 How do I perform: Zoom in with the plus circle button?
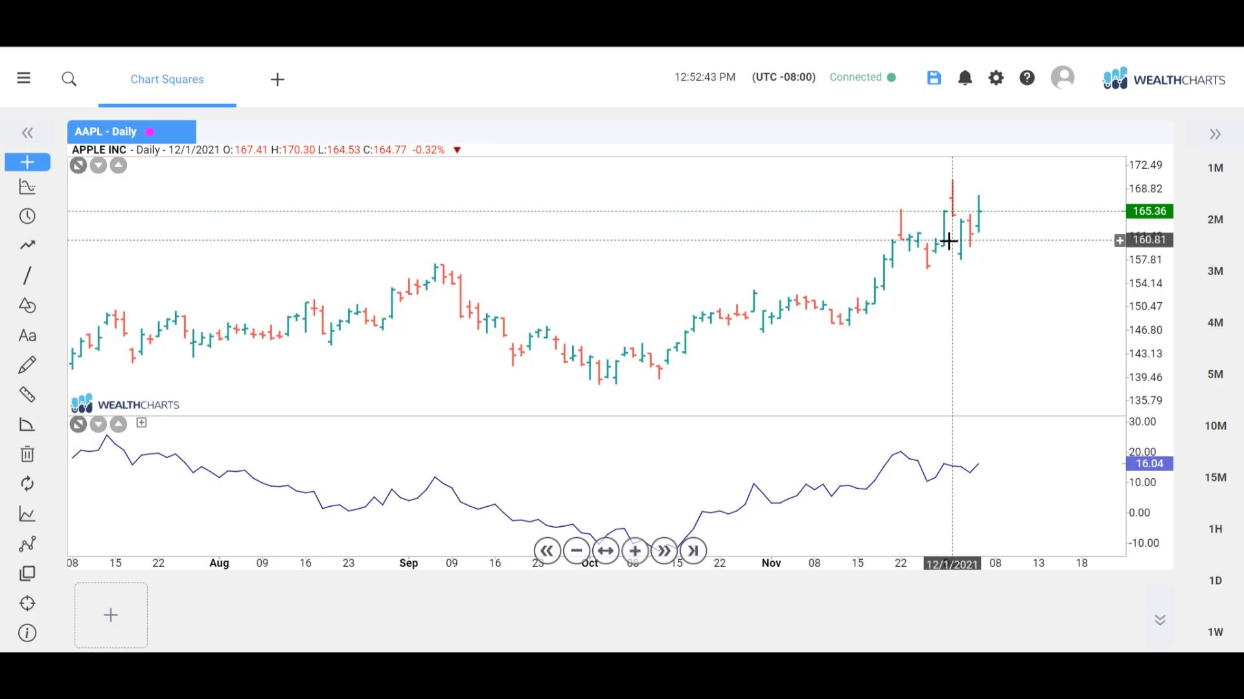tap(635, 551)
